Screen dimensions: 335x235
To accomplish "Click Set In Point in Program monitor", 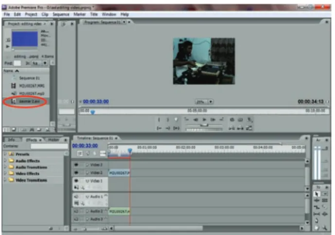I will [x=159, y=120].
